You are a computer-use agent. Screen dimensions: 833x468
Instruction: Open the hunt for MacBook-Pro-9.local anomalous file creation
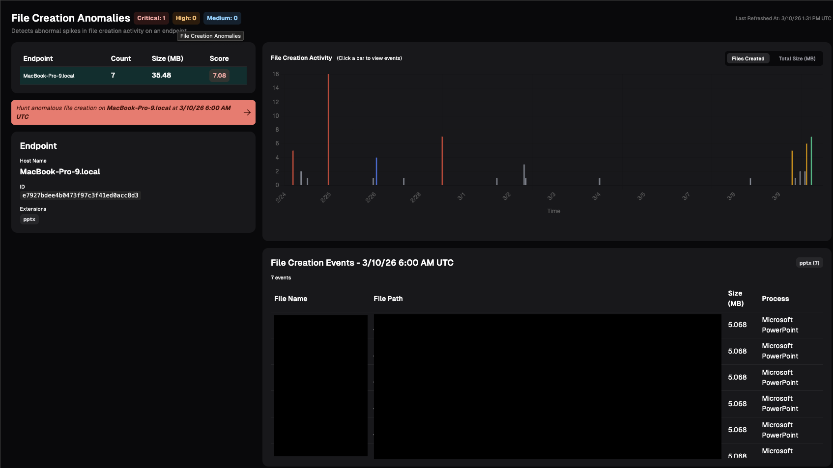pyautogui.click(x=133, y=112)
